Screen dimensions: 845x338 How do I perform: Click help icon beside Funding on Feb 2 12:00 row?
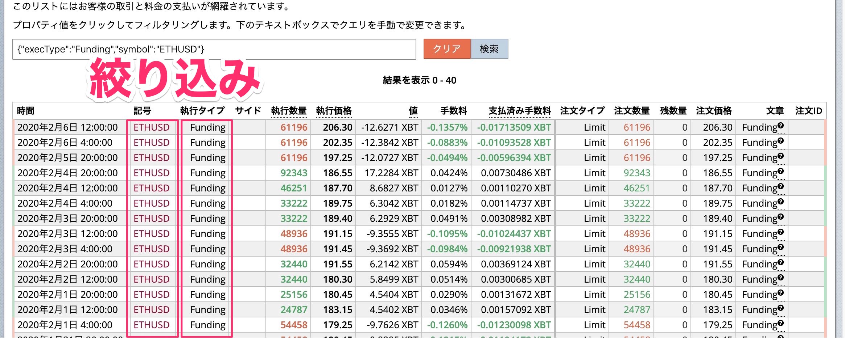pos(781,277)
